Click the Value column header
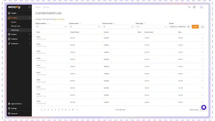The width and height of the screenshot is (215, 121). [x=180, y=32]
